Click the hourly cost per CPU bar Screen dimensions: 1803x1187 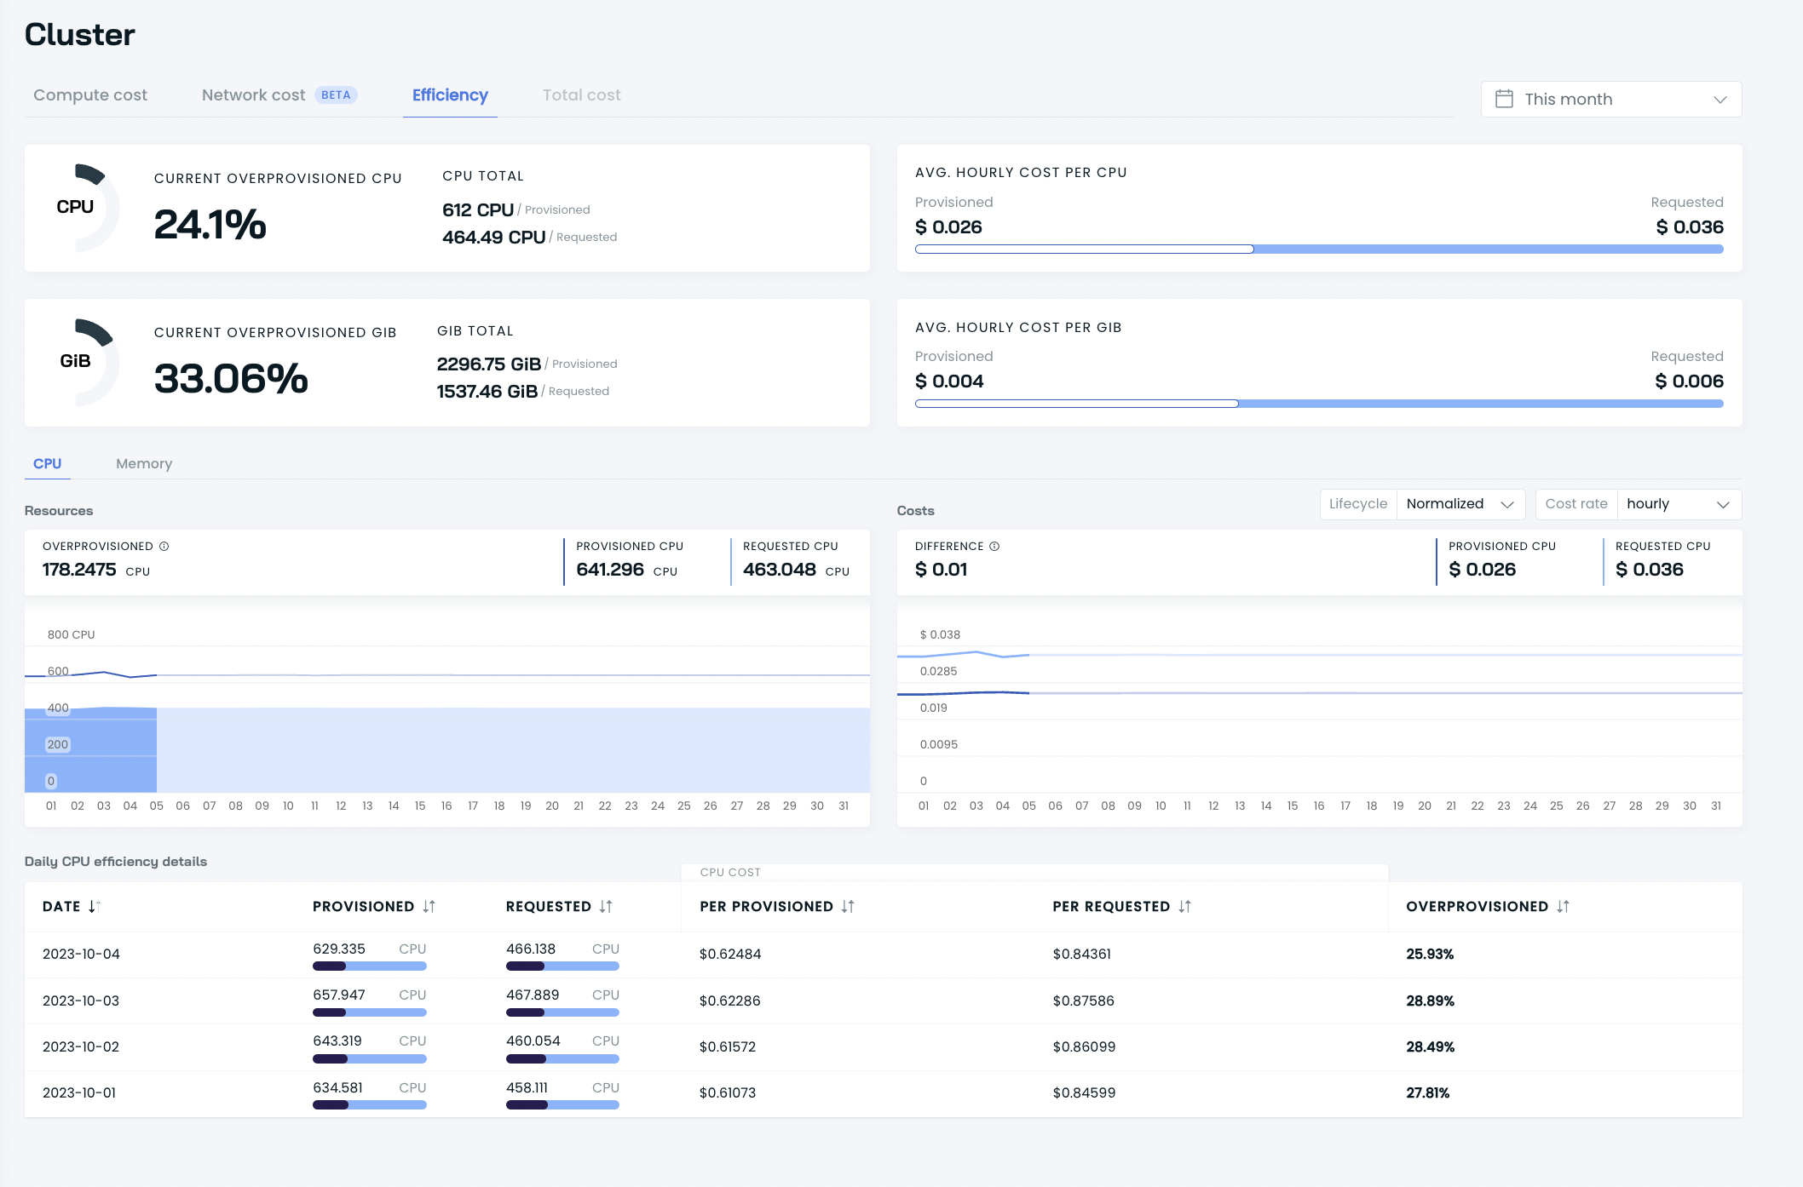coord(1318,249)
